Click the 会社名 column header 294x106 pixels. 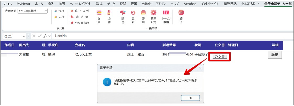[80, 45]
